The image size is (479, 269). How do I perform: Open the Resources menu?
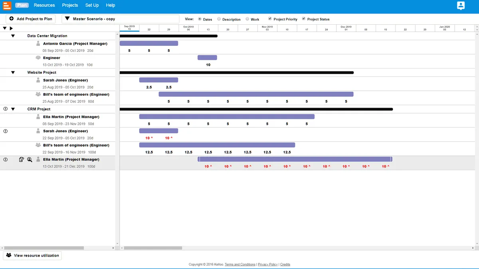click(x=44, y=5)
